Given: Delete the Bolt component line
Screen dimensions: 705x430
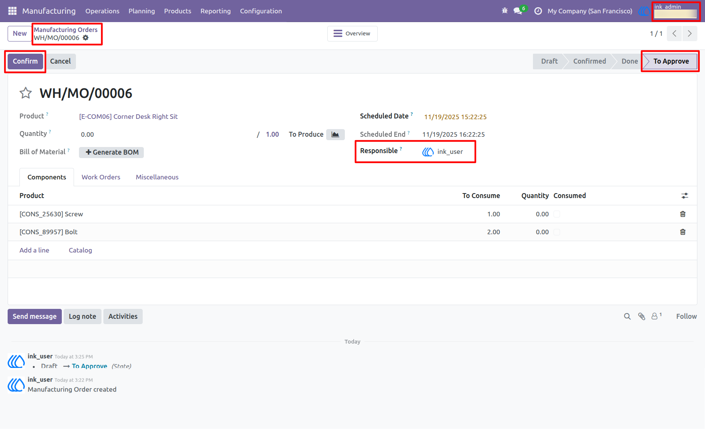Looking at the screenshot, I should 683,232.
